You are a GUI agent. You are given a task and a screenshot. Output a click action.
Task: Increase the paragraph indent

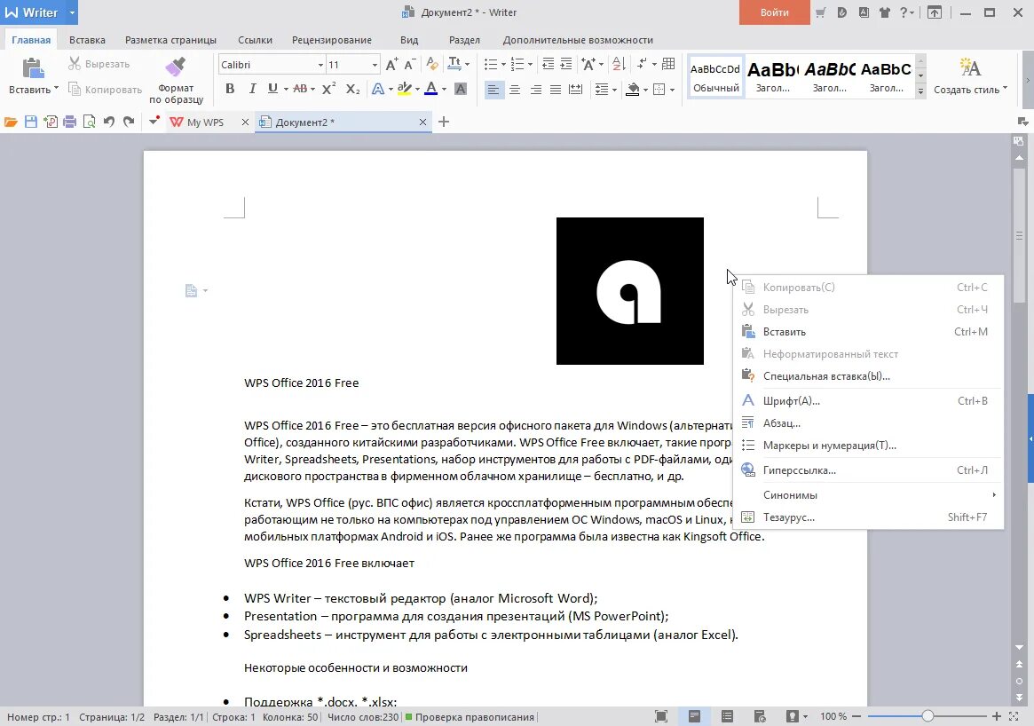click(565, 64)
